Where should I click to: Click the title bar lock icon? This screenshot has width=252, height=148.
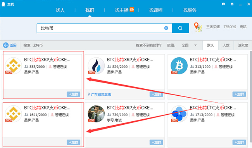click(x=232, y=4)
